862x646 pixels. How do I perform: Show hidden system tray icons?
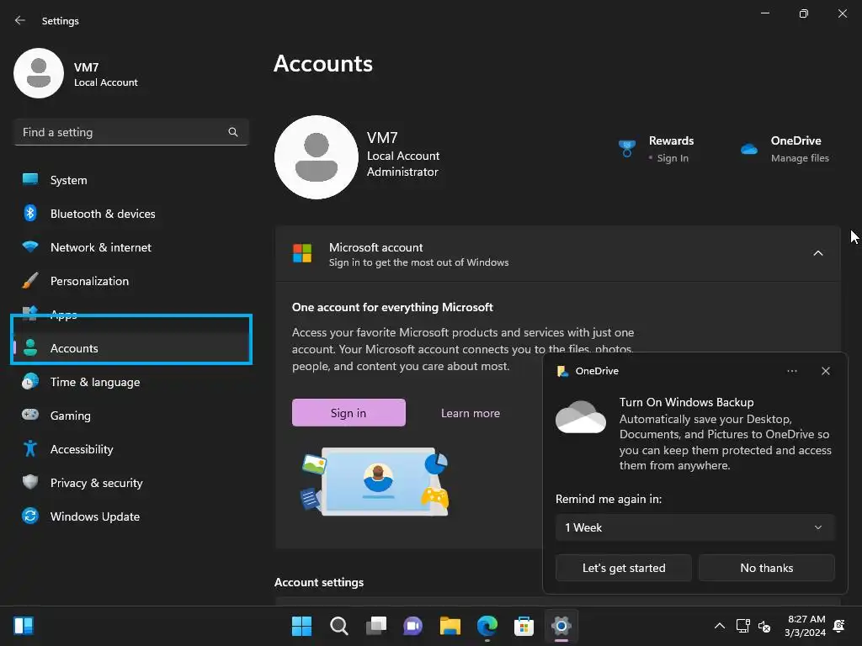[x=719, y=626]
